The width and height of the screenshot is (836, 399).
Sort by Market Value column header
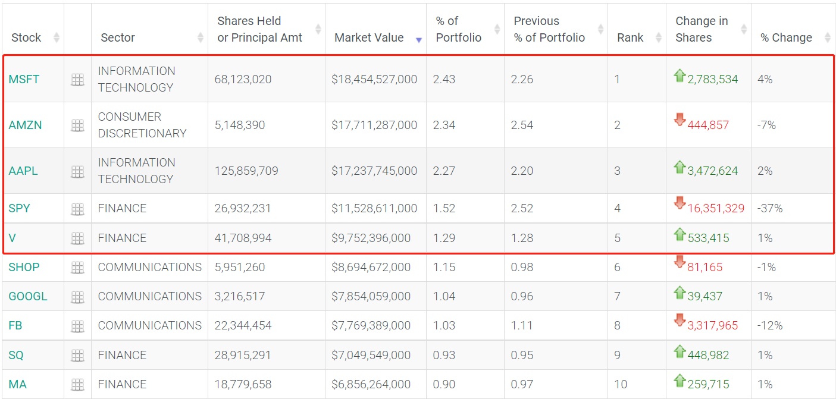click(x=369, y=37)
